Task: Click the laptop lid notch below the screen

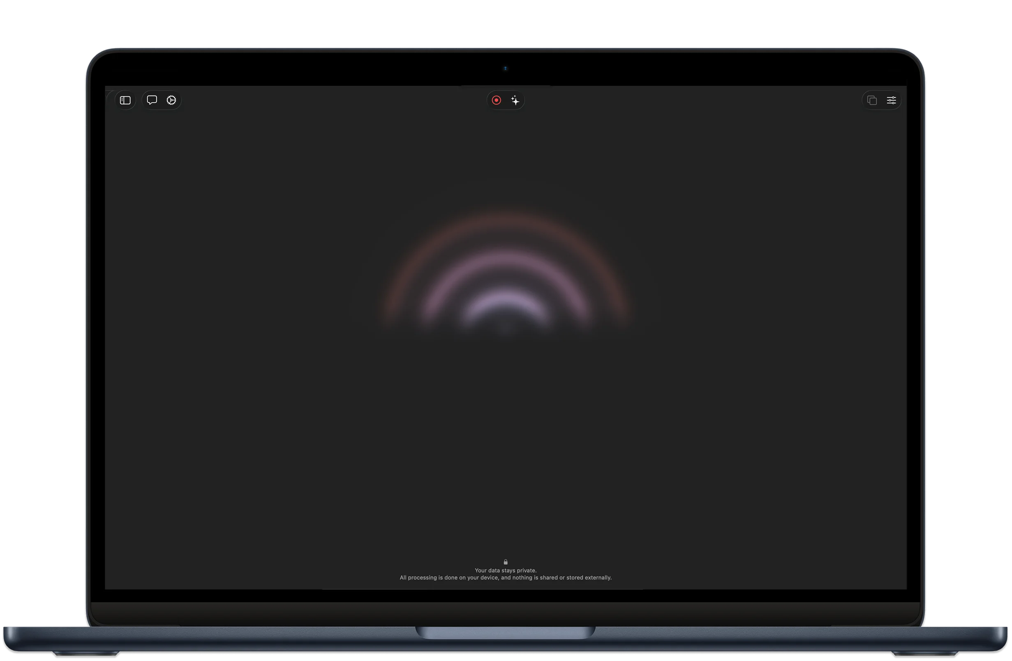Action: 505,633
